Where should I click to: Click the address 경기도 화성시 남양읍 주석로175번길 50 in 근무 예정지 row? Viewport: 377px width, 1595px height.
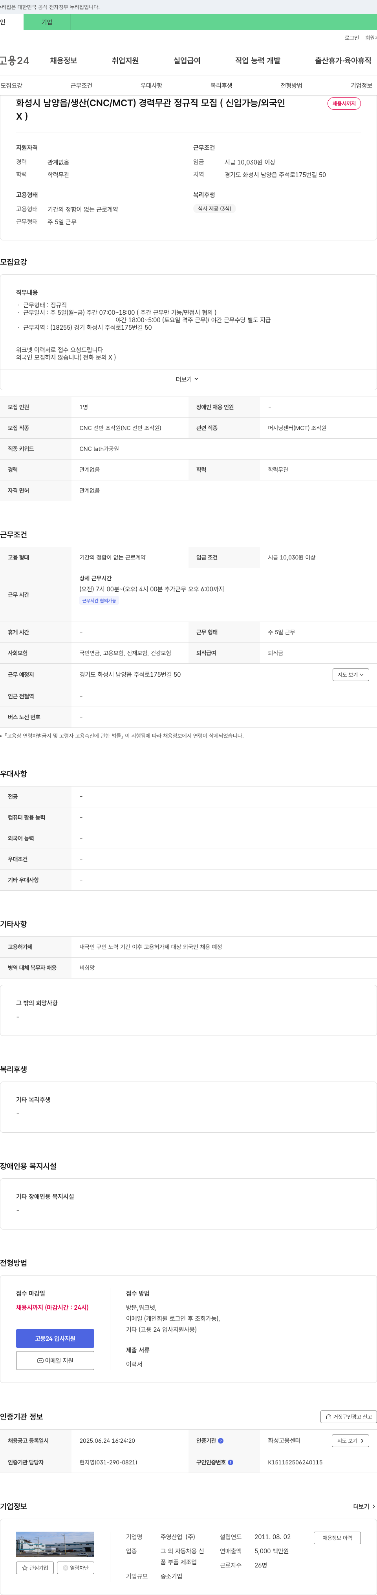point(130,674)
